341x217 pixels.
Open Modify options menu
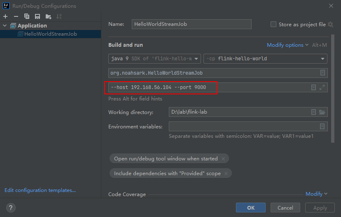(287, 45)
